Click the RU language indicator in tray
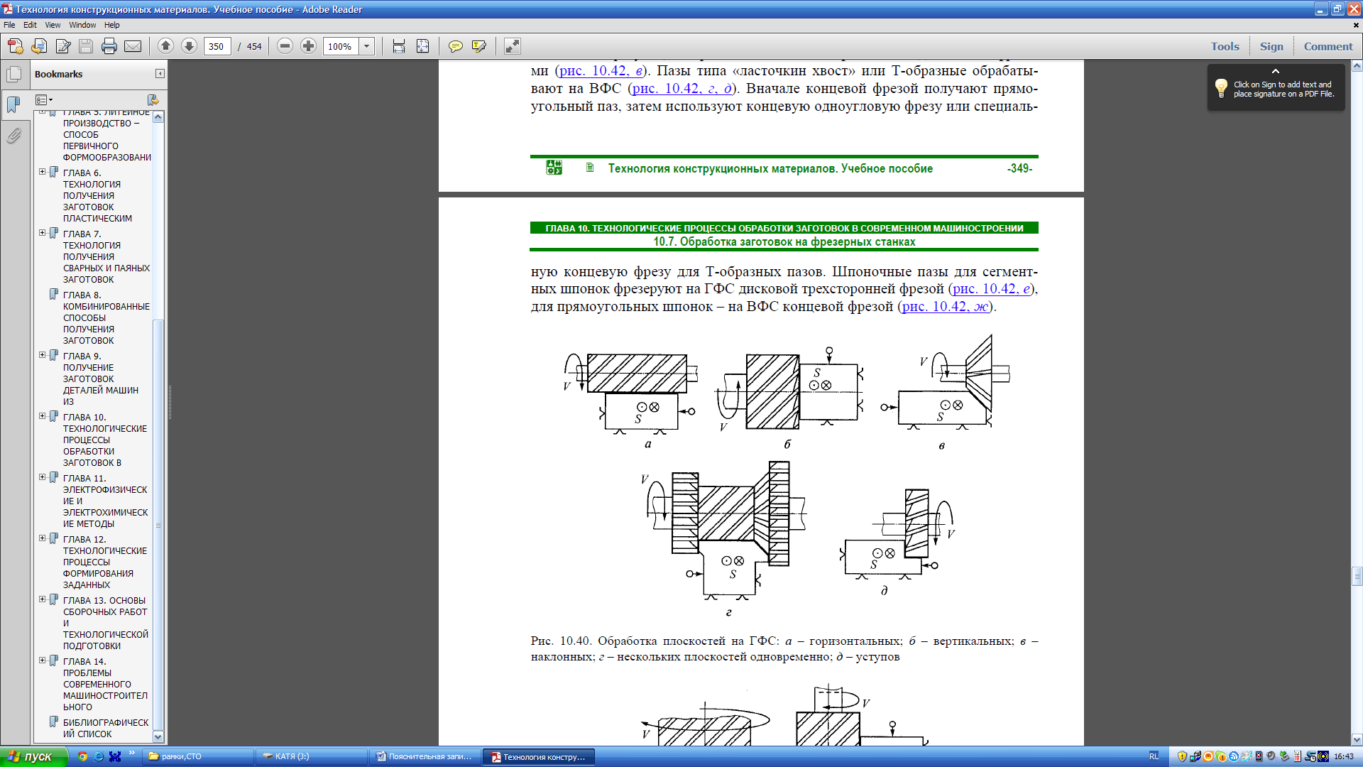This screenshot has width=1363, height=767. click(1154, 757)
